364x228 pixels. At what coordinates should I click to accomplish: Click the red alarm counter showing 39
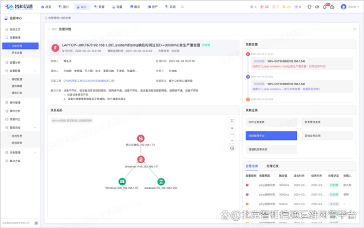[x=264, y=7]
